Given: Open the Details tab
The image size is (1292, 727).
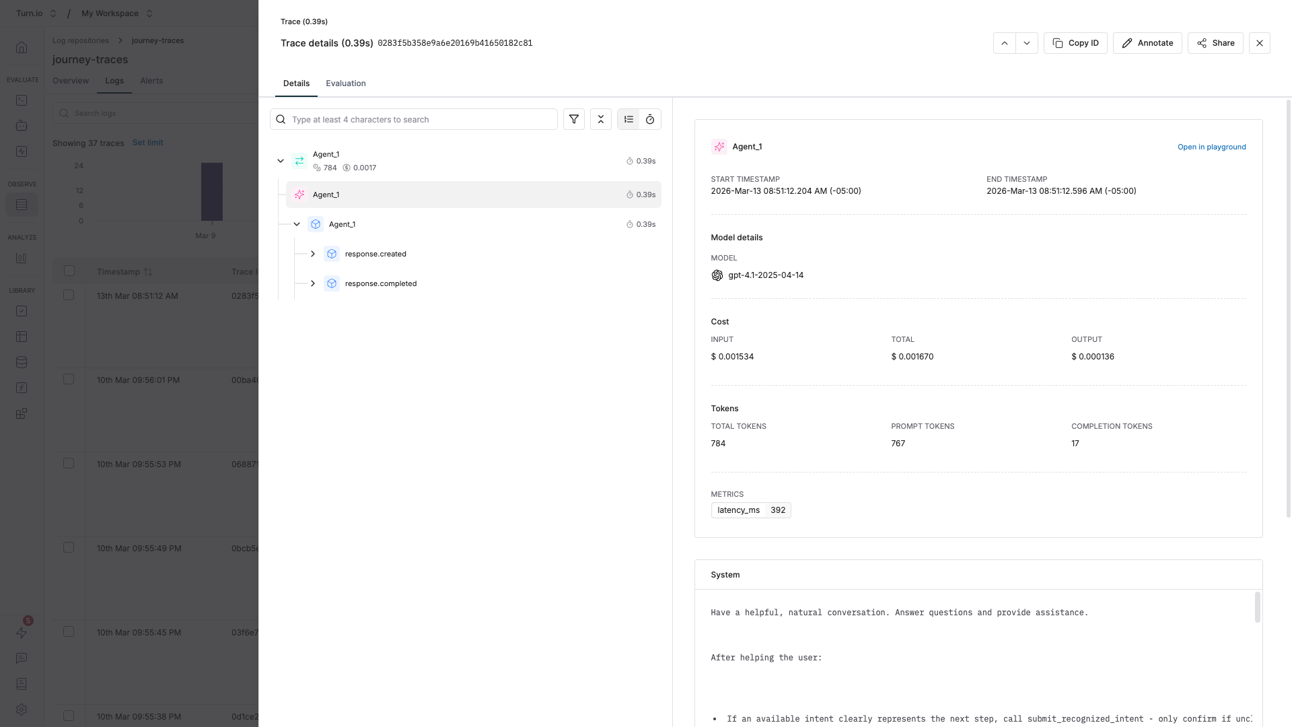Looking at the screenshot, I should (x=296, y=83).
